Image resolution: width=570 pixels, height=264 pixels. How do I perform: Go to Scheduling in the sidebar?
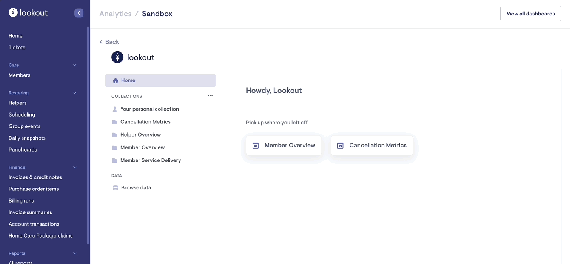(22, 115)
